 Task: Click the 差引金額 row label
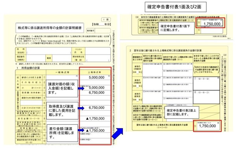click(29, 119)
